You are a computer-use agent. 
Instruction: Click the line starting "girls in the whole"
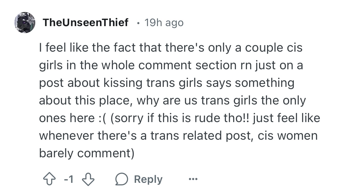pos(171,65)
